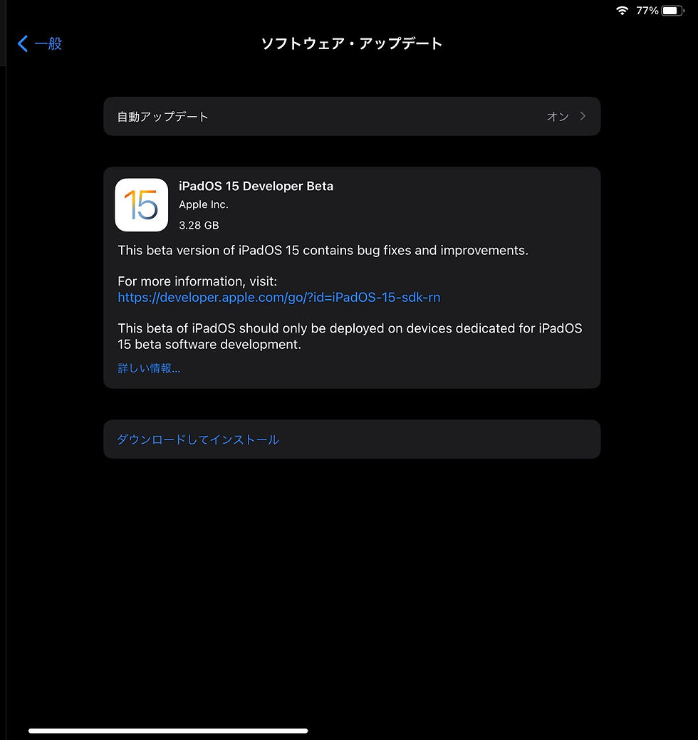Go back to 一般 settings

point(40,43)
